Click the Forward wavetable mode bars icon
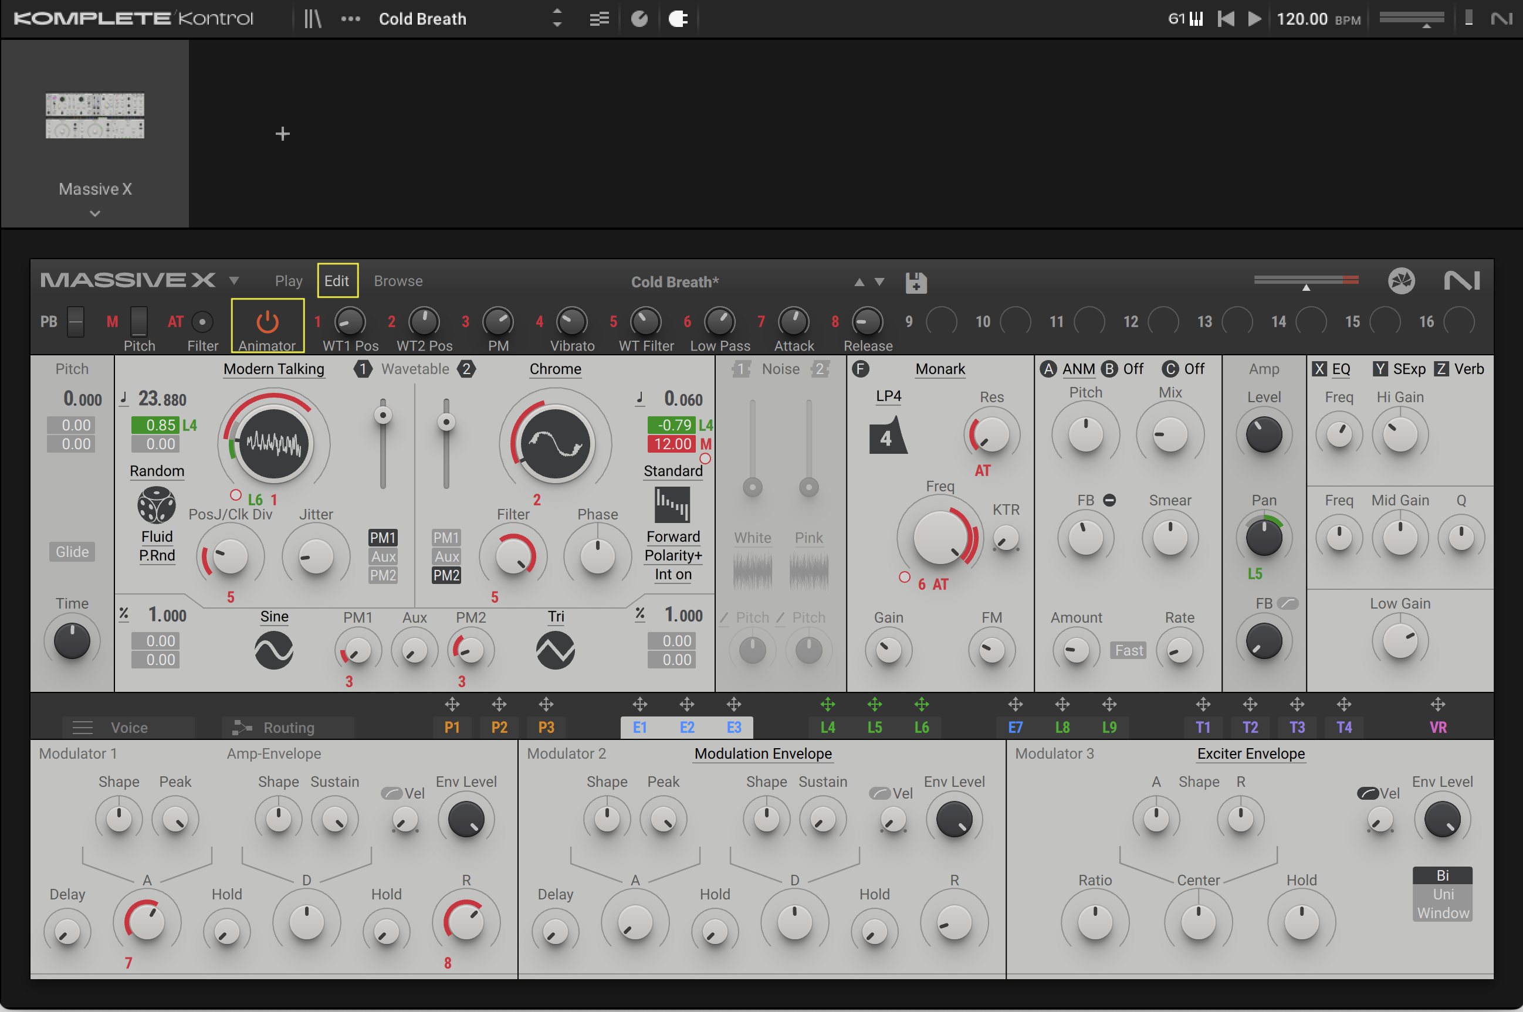1523x1012 pixels. pos(672,505)
